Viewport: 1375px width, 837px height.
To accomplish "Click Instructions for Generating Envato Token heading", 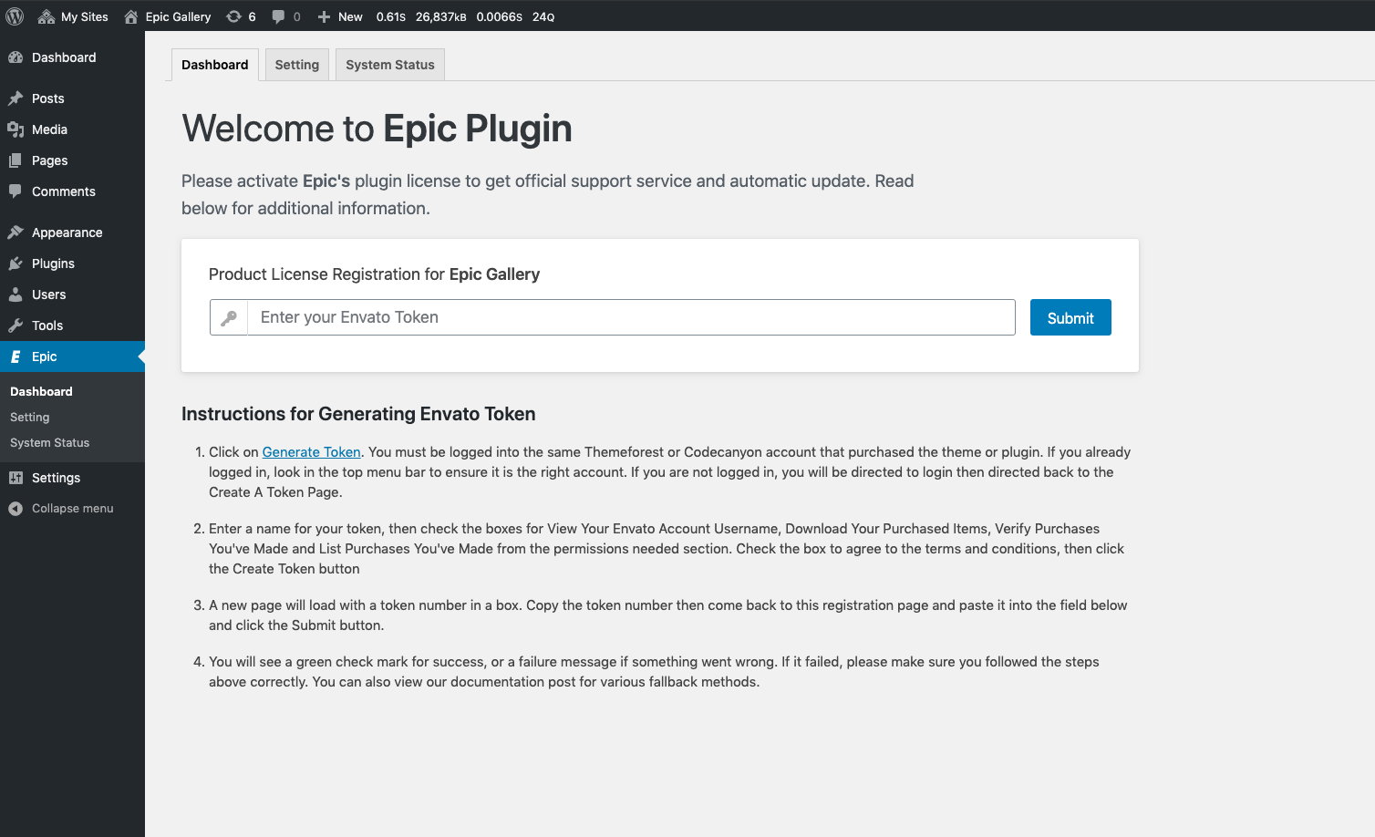I will [358, 414].
